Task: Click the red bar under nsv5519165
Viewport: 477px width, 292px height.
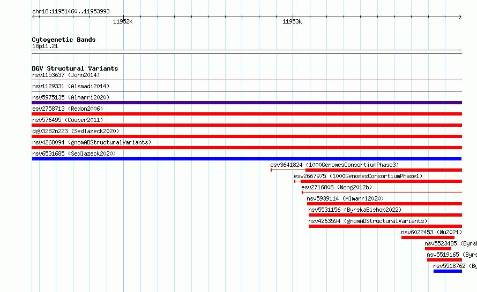Action: click(444, 260)
